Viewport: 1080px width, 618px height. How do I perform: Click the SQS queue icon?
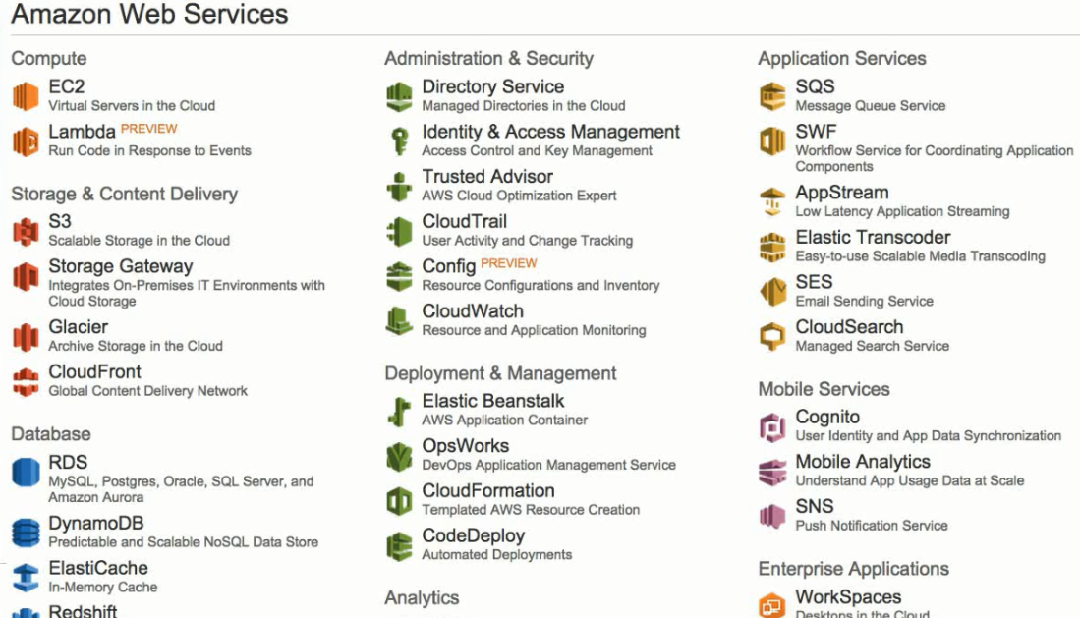772,95
